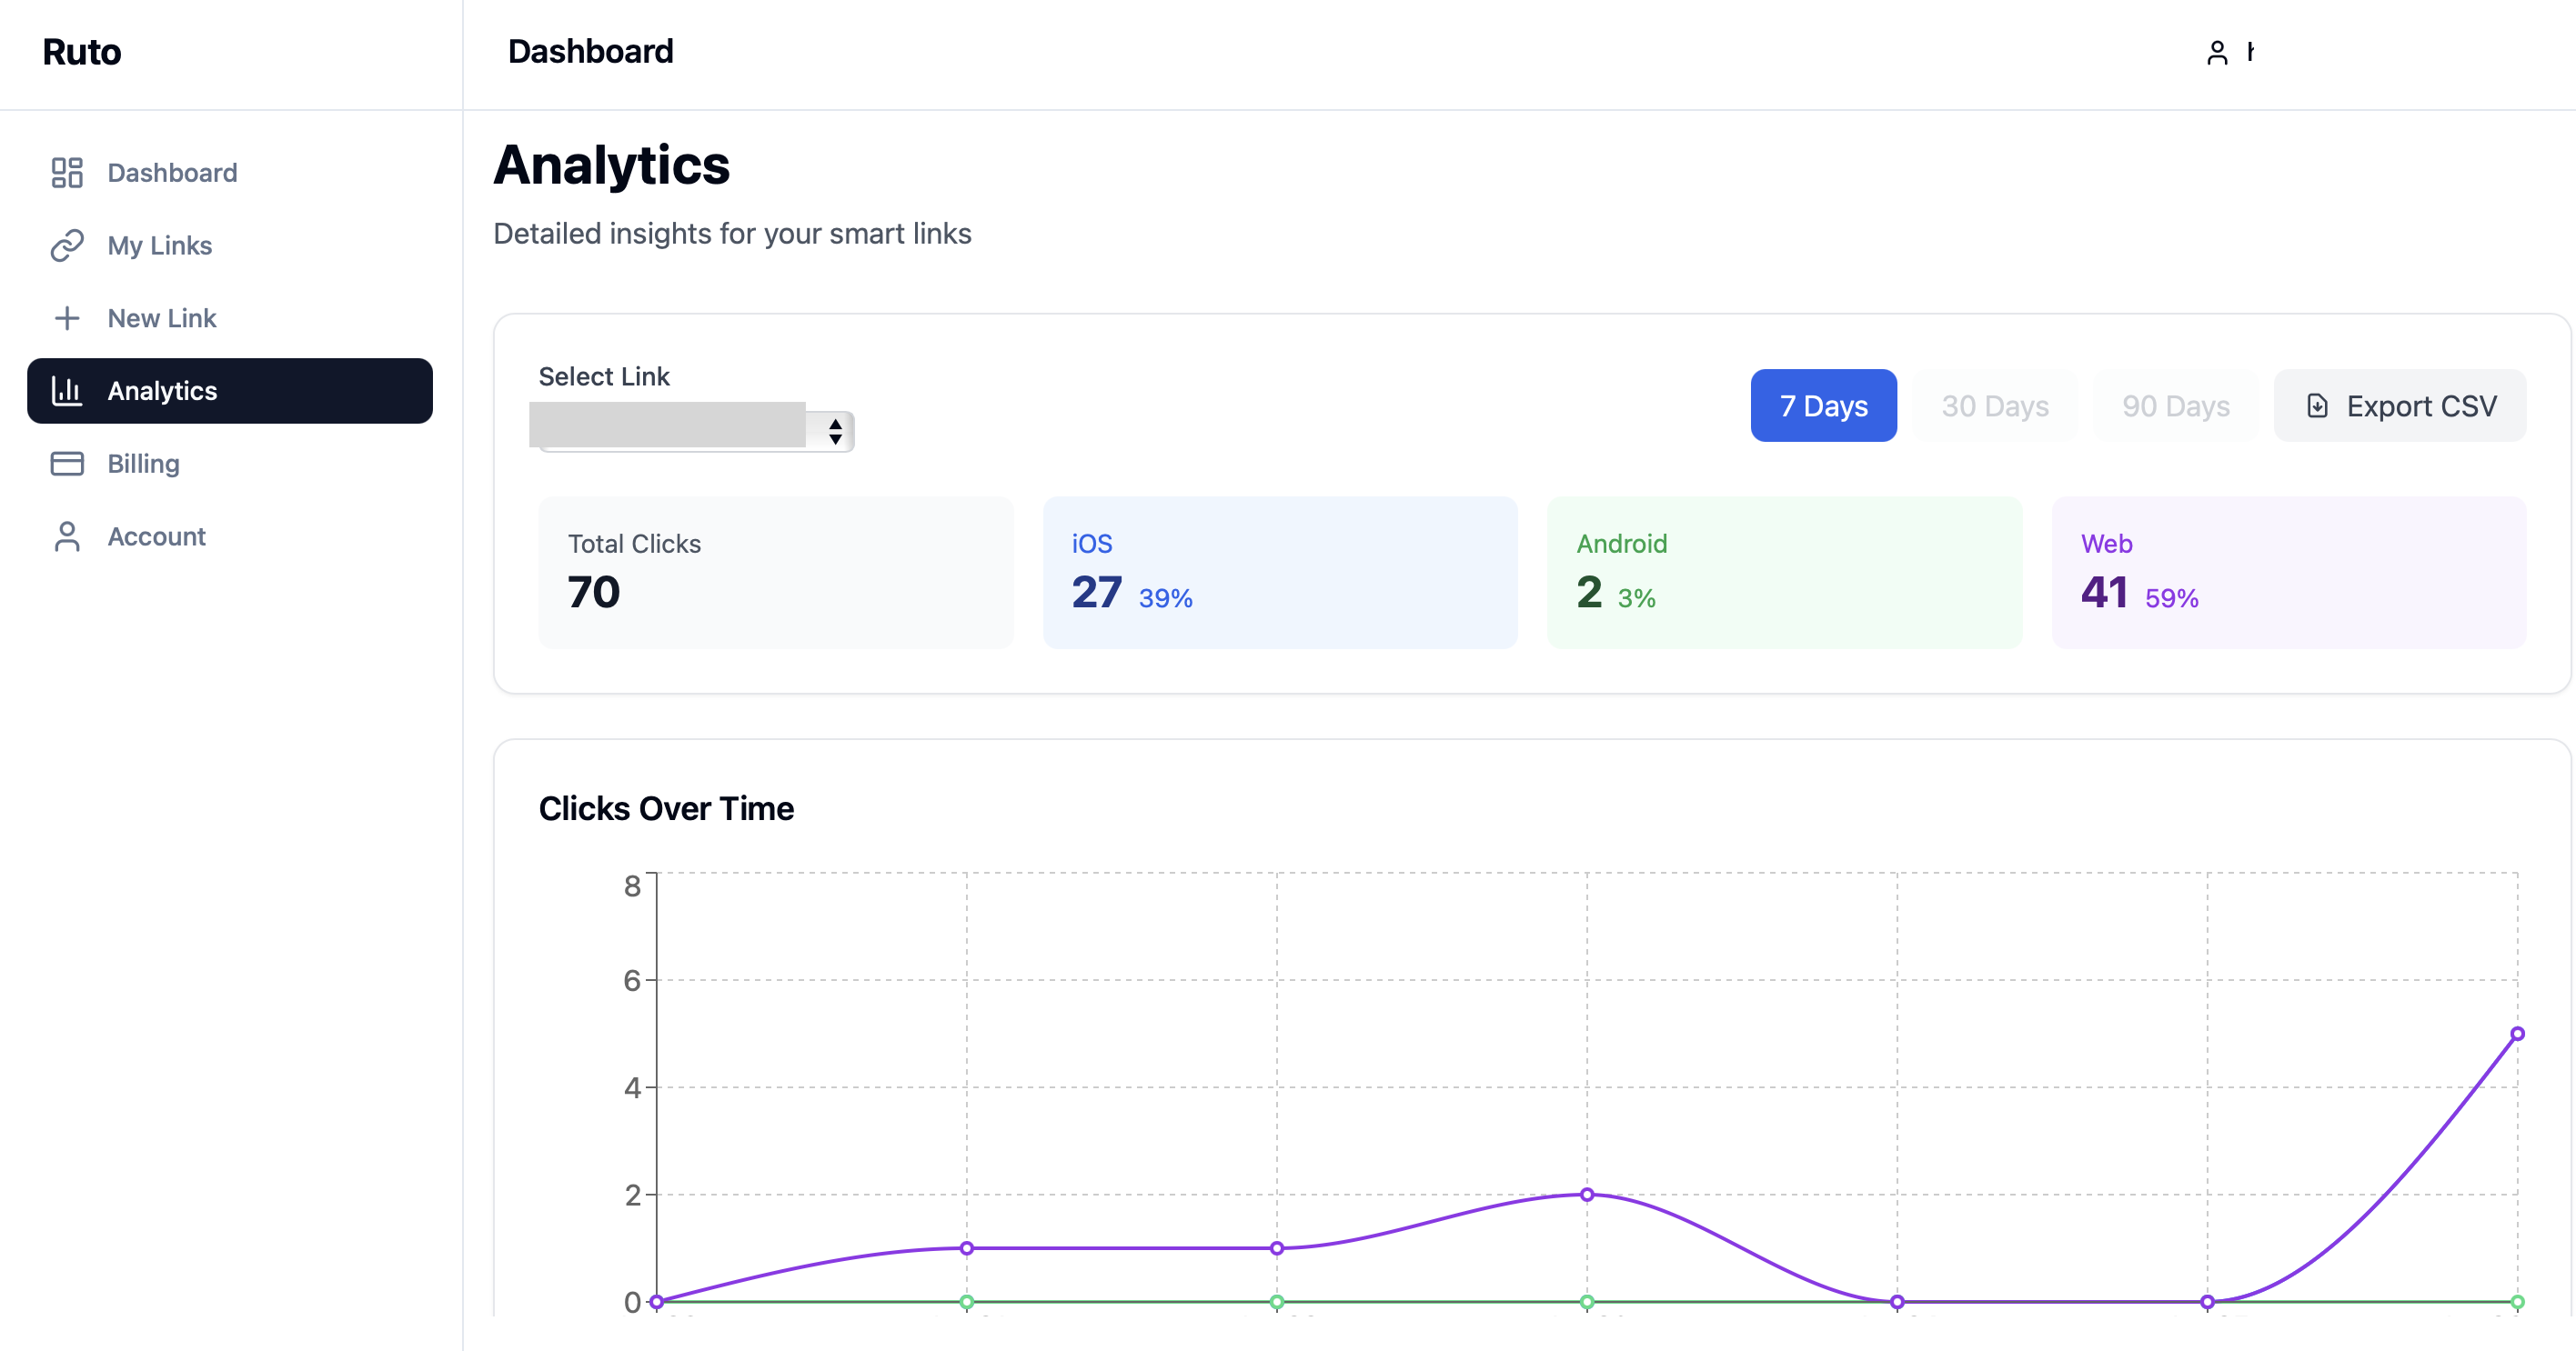The height and width of the screenshot is (1351, 2576).
Task: Click the highest data point on the chart
Action: pos(2518,1033)
